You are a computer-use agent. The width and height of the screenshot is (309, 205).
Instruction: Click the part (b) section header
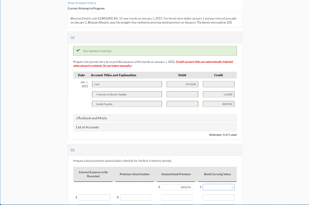[x=155, y=150]
